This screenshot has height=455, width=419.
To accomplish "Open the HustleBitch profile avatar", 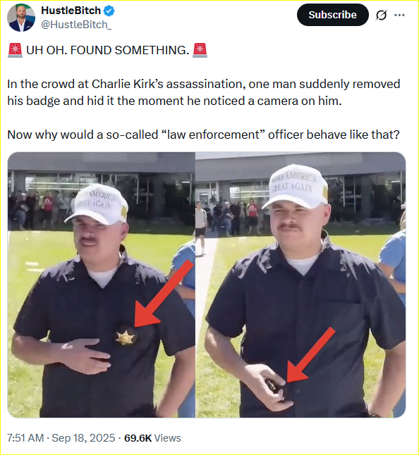I will 21,18.
